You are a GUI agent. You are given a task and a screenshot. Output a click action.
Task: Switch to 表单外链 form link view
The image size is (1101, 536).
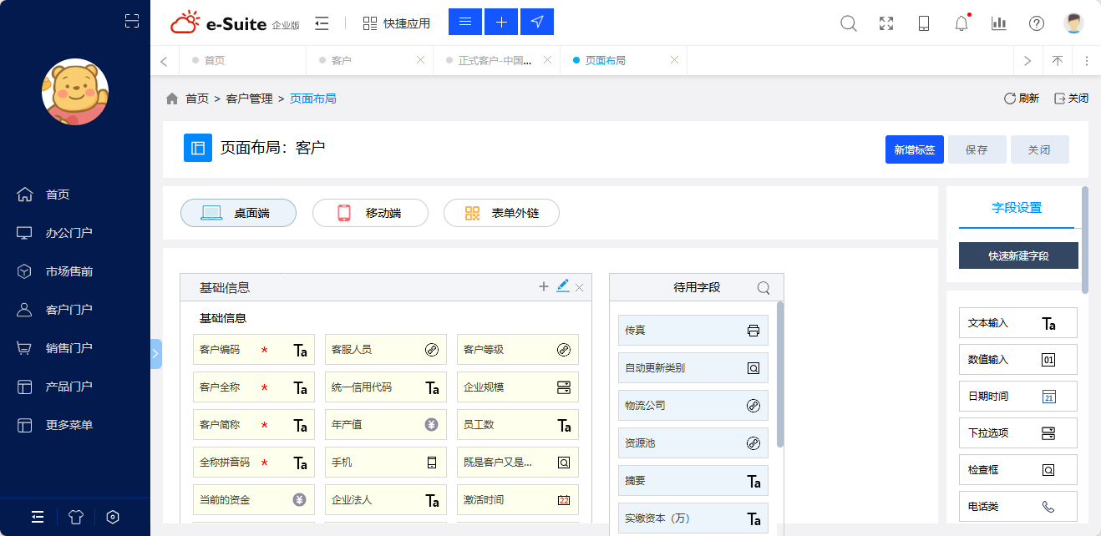501,213
